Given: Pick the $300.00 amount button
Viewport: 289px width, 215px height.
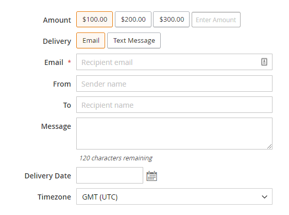Looking at the screenshot, I should (x=172, y=20).
